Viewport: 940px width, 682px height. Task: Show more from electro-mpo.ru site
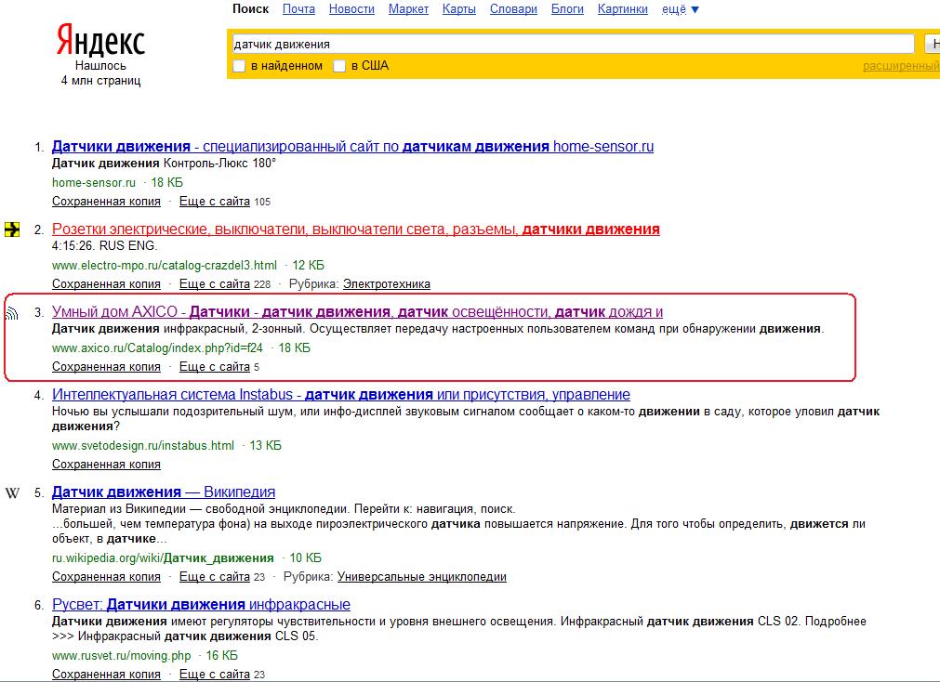coord(215,284)
